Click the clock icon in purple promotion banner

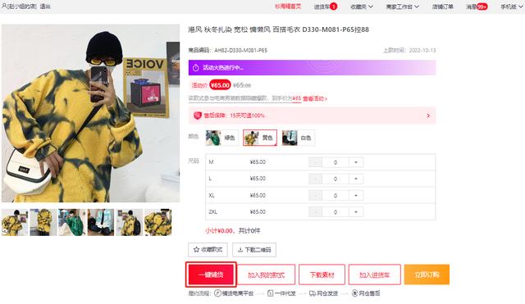pyautogui.click(x=196, y=68)
